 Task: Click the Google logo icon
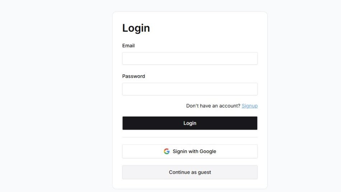pos(167,151)
